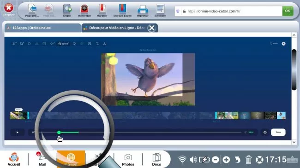Select Internet in the bottom bar

tap(71, 159)
